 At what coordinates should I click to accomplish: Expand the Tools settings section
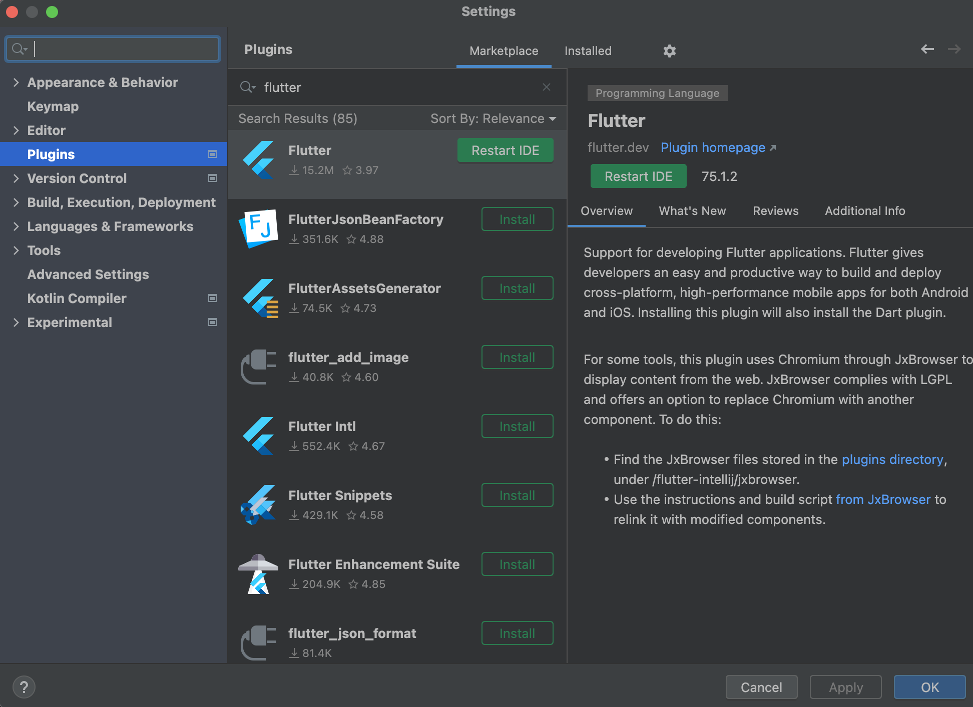16,250
